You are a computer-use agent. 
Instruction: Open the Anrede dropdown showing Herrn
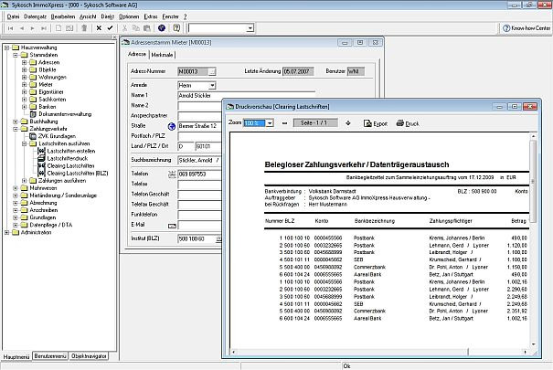(212, 86)
